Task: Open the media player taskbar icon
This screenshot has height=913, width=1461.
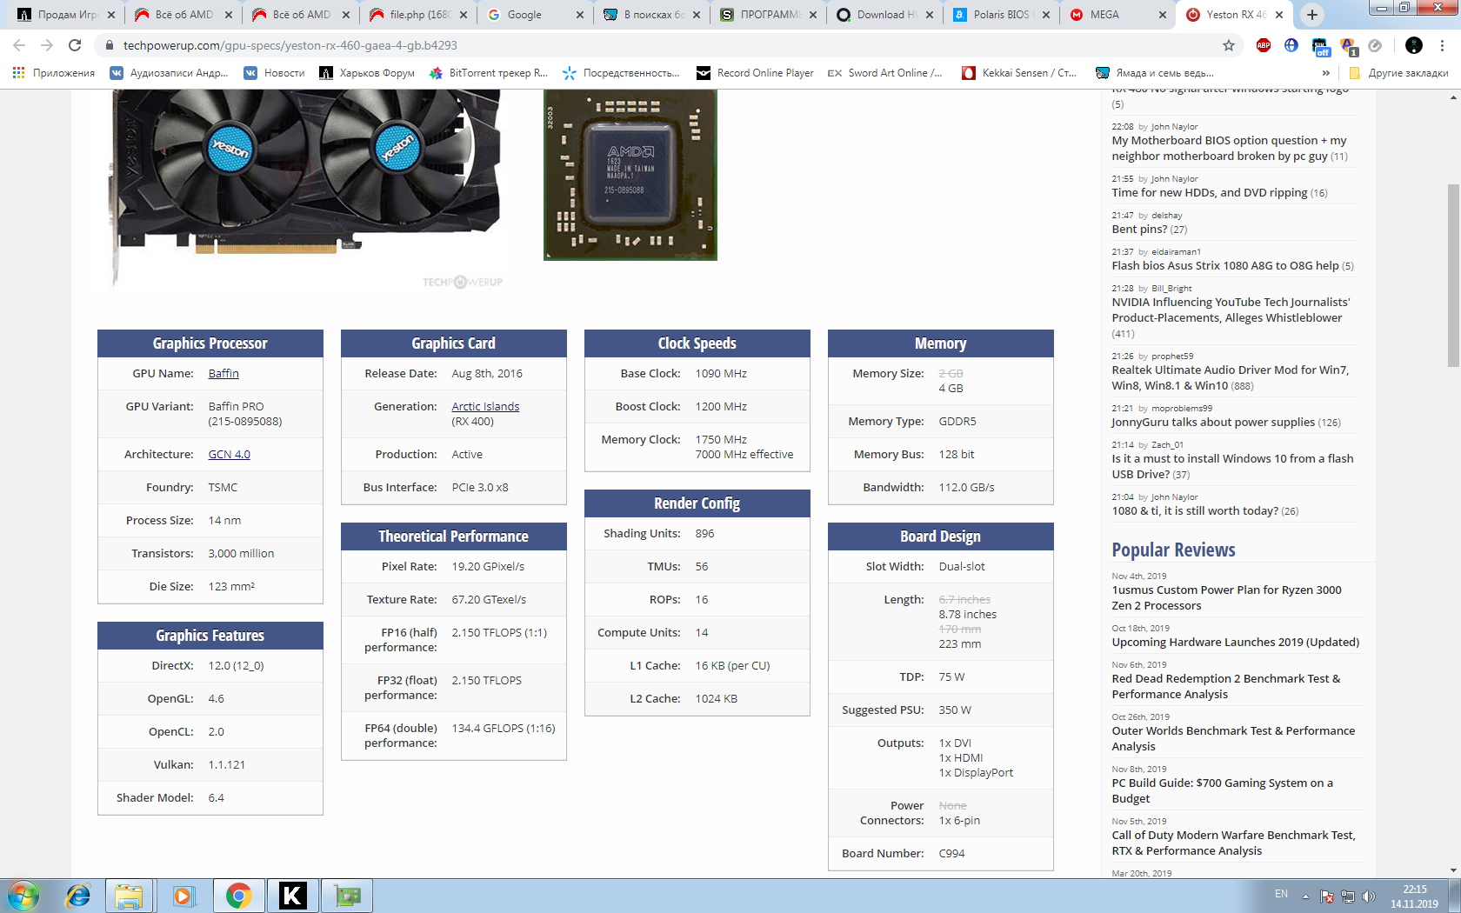Action: [183, 896]
